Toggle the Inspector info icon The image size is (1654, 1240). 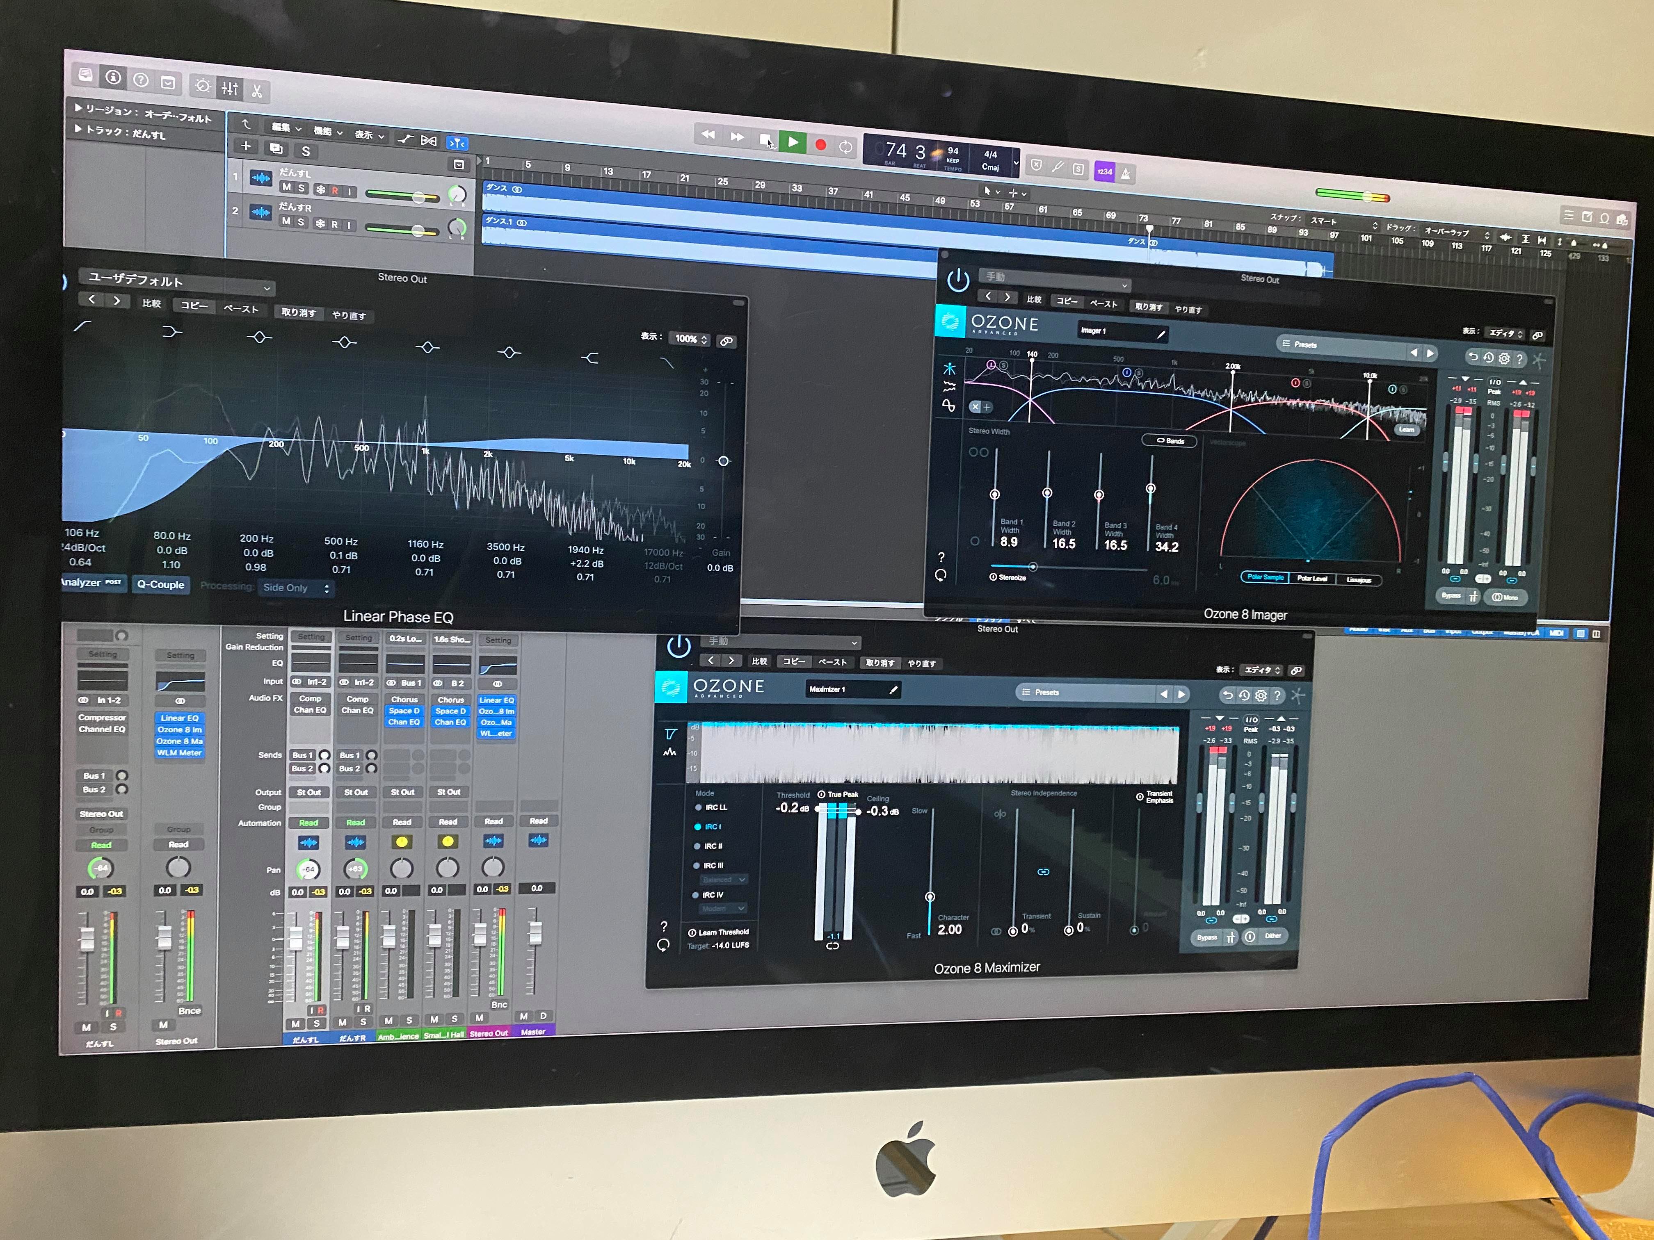pos(113,77)
